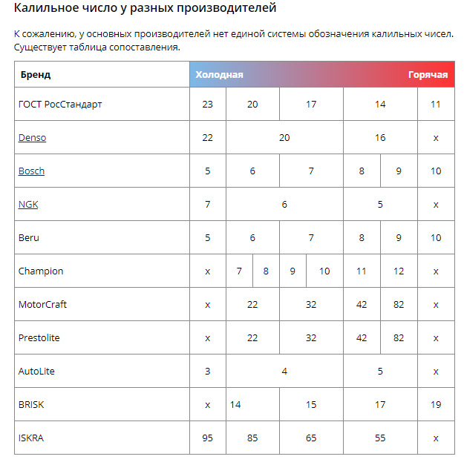Select the Prestolite row name

[x=39, y=337]
